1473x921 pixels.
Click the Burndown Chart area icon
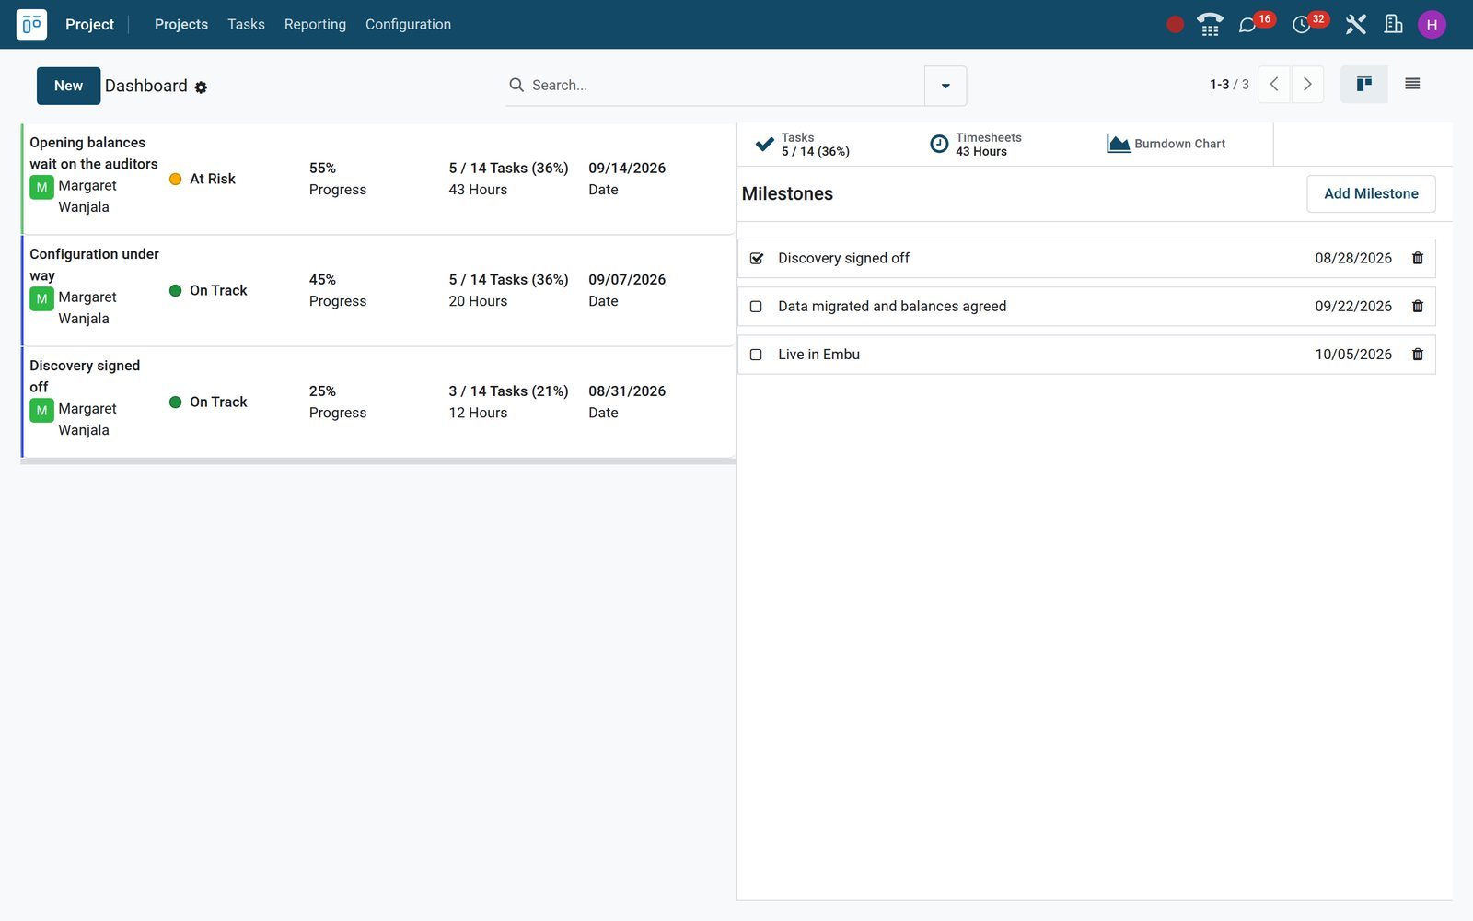tap(1119, 145)
